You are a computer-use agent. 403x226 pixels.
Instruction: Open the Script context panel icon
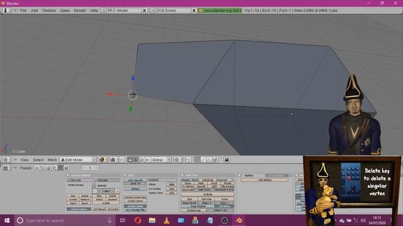(43, 168)
